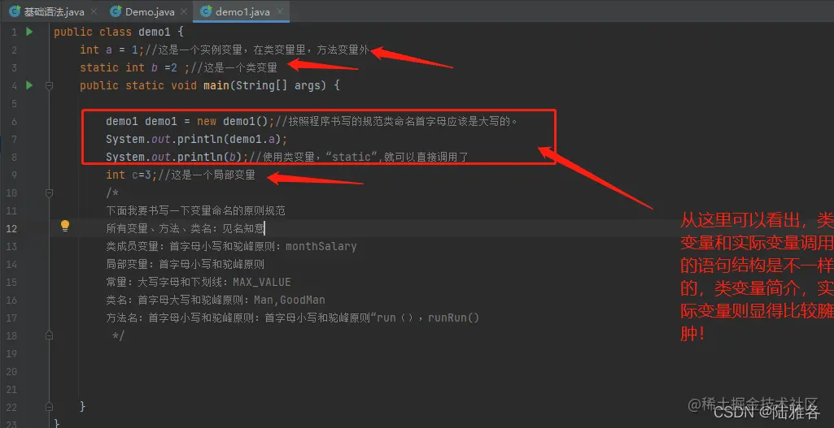Image resolution: width=834 pixels, height=428 pixels.
Task: Close the Demo.java tab
Action: [185, 11]
